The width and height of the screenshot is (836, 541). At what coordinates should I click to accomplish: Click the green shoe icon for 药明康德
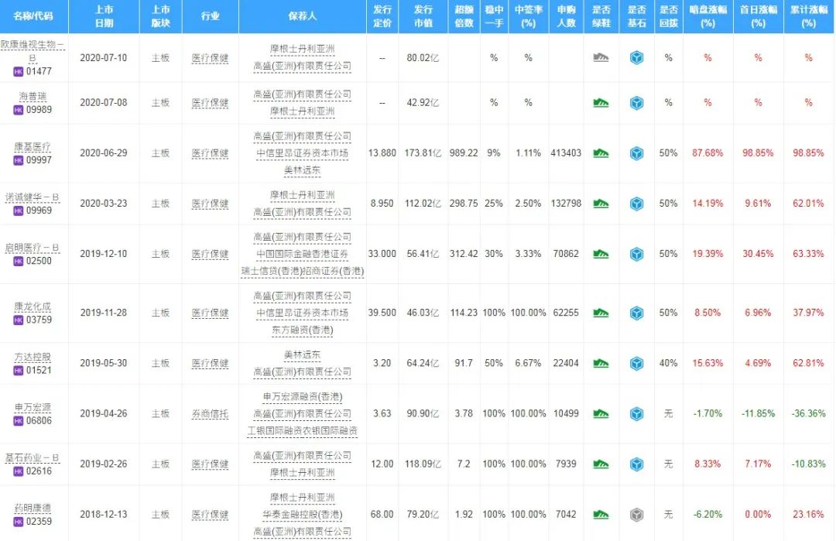click(601, 515)
